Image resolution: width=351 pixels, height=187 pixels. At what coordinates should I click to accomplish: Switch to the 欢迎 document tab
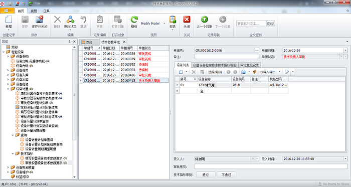89,42
